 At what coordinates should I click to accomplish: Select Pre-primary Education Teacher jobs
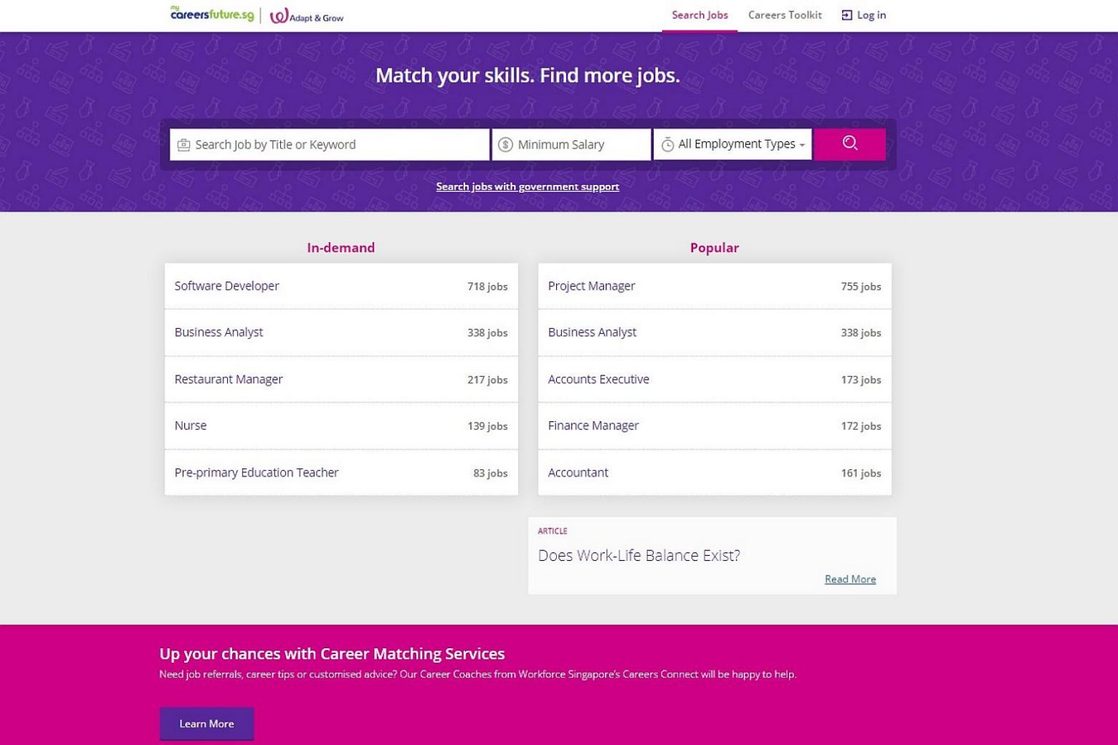pyautogui.click(x=256, y=473)
